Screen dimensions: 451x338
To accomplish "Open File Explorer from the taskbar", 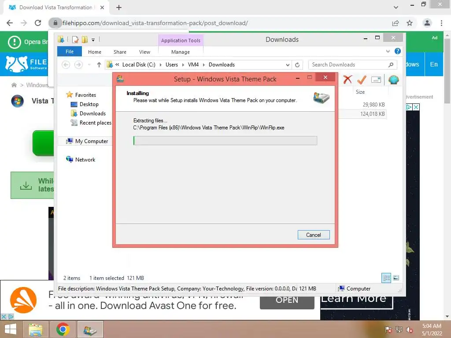I will (35, 329).
